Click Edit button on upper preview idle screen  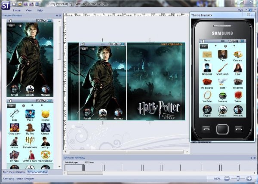pyautogui.click(x=11, y=26)
